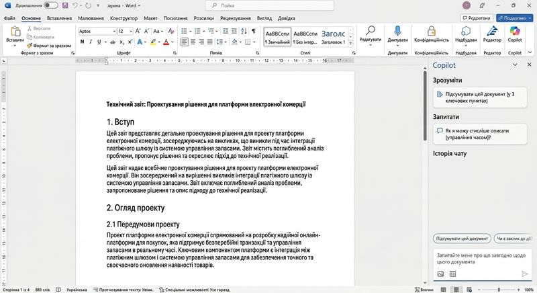Toggle underline formatting

pos(99,42)
